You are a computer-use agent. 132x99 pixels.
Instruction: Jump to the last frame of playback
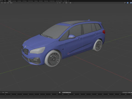(x=70, y=92)
